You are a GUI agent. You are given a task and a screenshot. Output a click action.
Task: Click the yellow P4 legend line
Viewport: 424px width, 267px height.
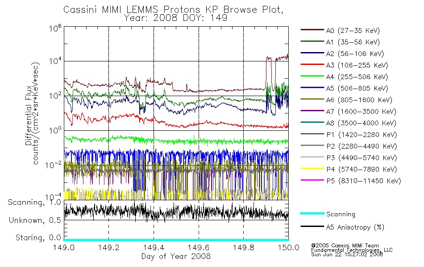point(312,169)
